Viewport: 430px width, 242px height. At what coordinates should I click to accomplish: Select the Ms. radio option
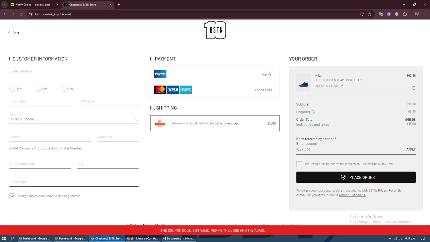point(38,89)
